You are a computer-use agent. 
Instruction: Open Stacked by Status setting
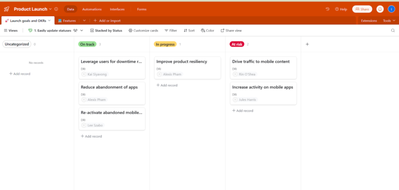pos(107,31)
